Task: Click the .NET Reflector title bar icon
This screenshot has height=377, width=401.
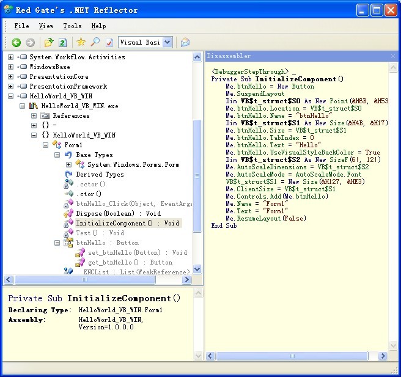Action: click(8, 10)
